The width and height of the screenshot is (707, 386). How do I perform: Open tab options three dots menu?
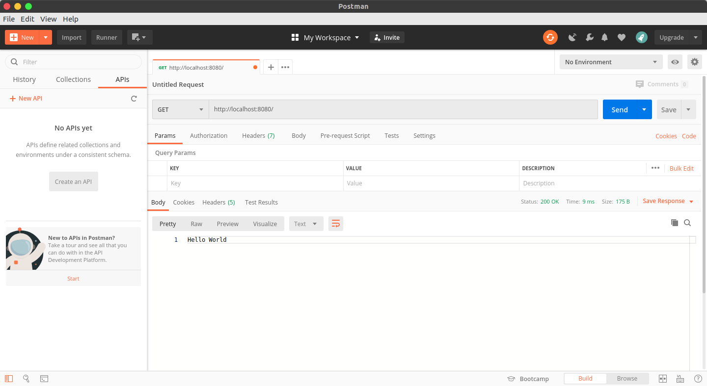(x=285, y=67)
